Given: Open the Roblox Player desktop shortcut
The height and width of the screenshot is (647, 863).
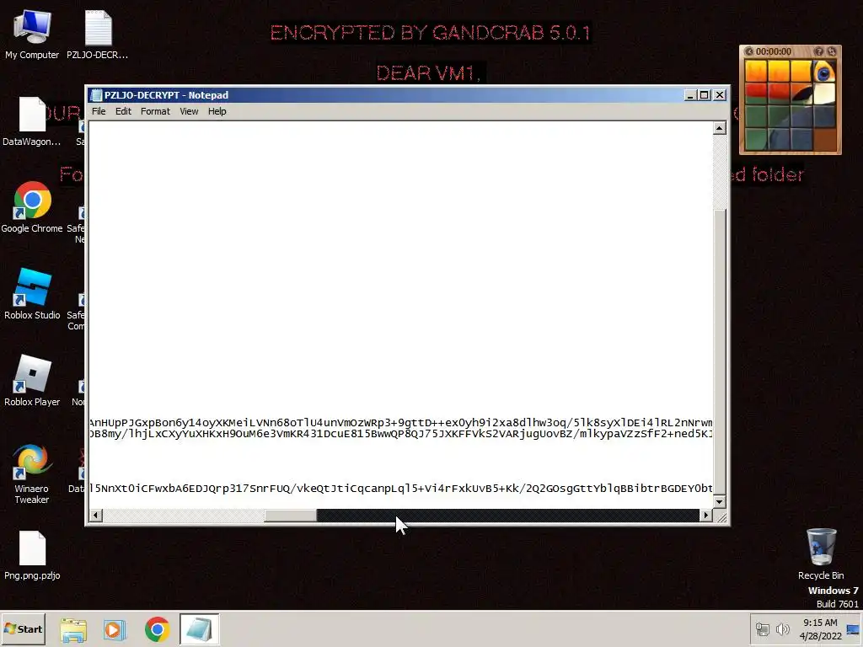Looking at the screenshot, I should click(32, 382).
